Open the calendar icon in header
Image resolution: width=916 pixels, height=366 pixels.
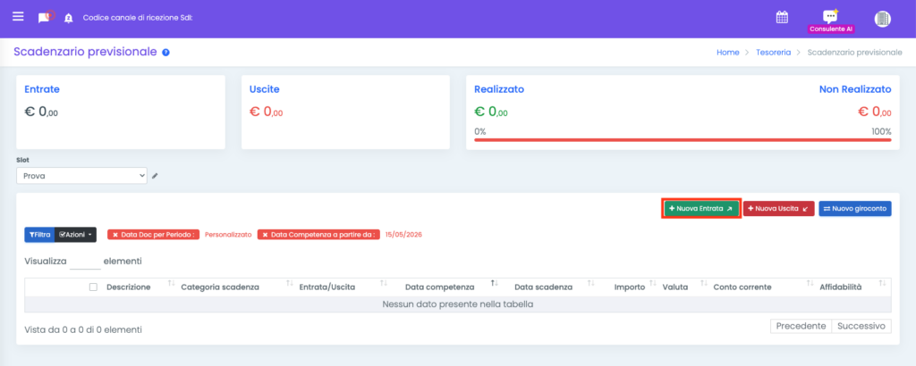(782, 18)
